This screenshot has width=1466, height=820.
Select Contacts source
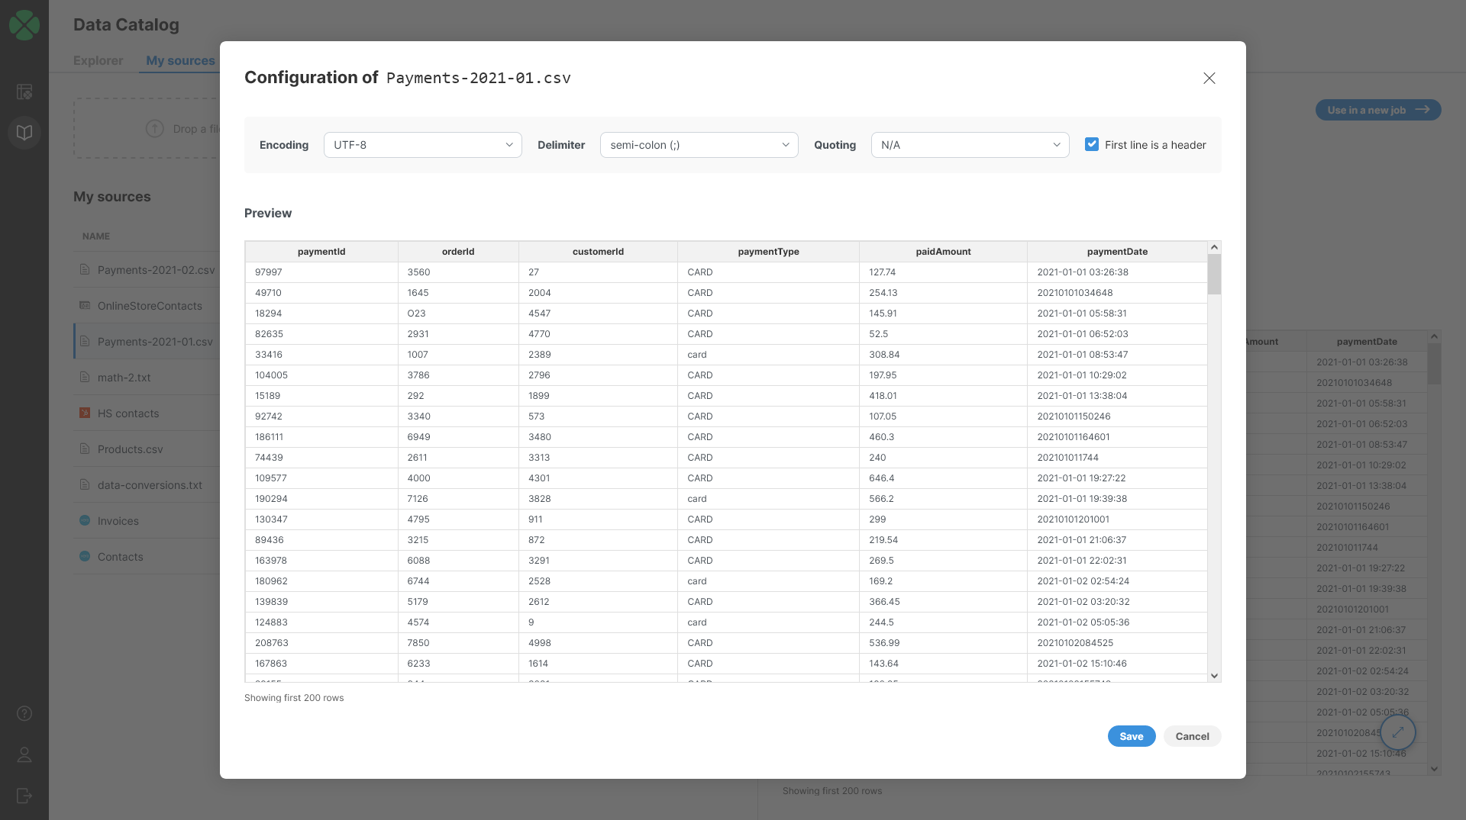[x=120, y=557]
